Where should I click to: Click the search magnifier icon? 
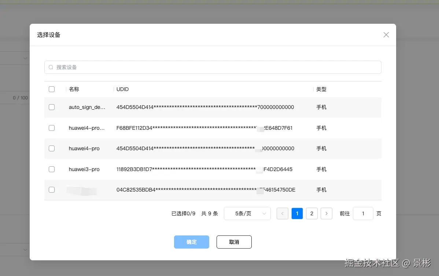click(x=51, y=67)
